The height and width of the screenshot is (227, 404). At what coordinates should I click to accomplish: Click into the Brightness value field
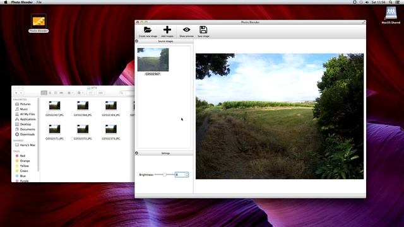point(180,175)
